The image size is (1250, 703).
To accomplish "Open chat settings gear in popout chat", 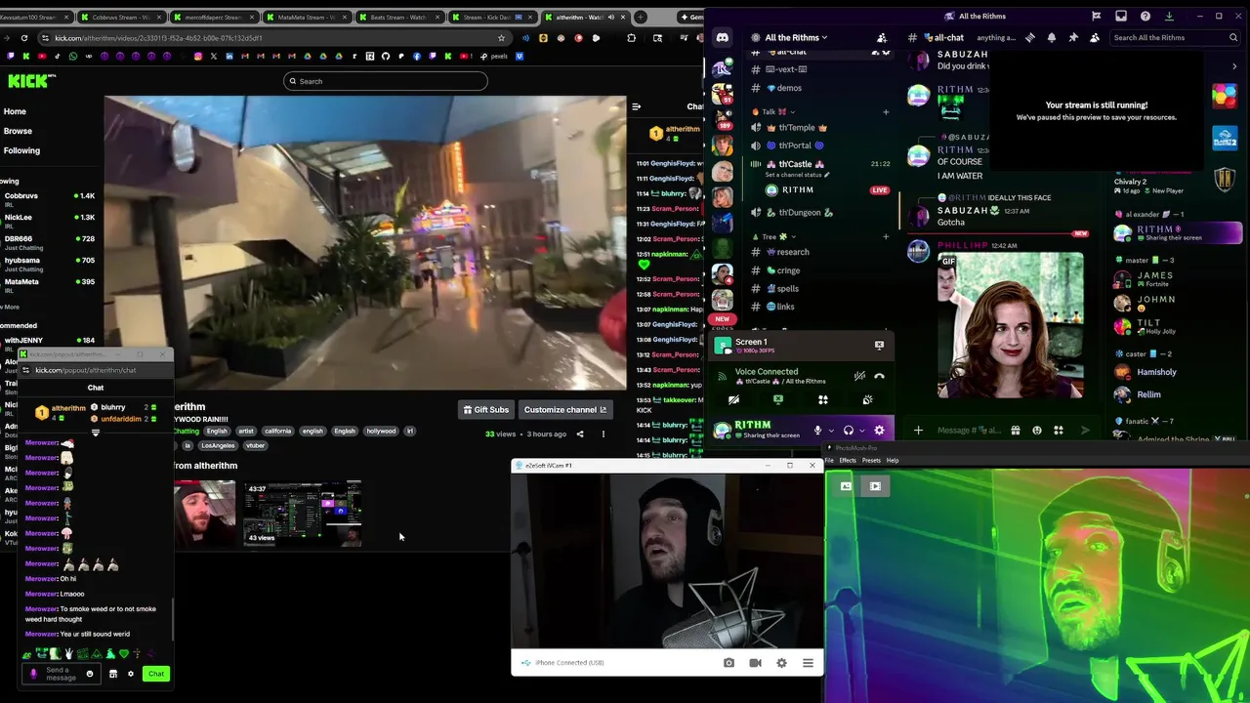I will click(130, 674).
